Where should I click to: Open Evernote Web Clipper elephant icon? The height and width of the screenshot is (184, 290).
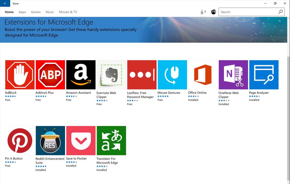[111, 75]
